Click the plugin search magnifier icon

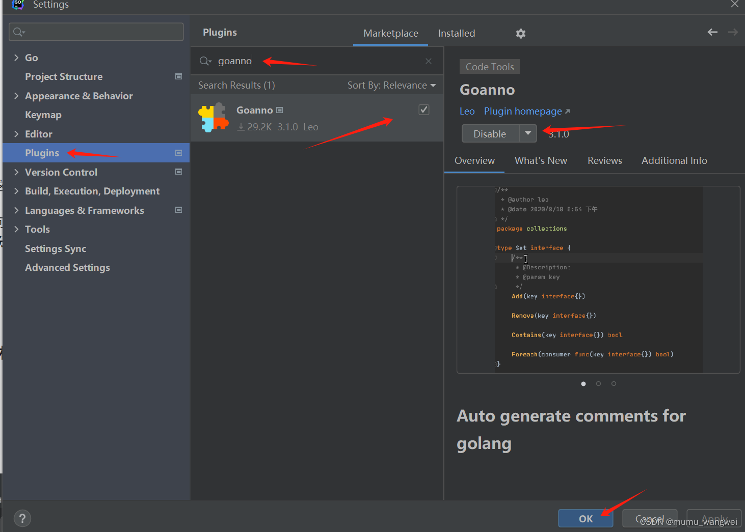[205, 61]
